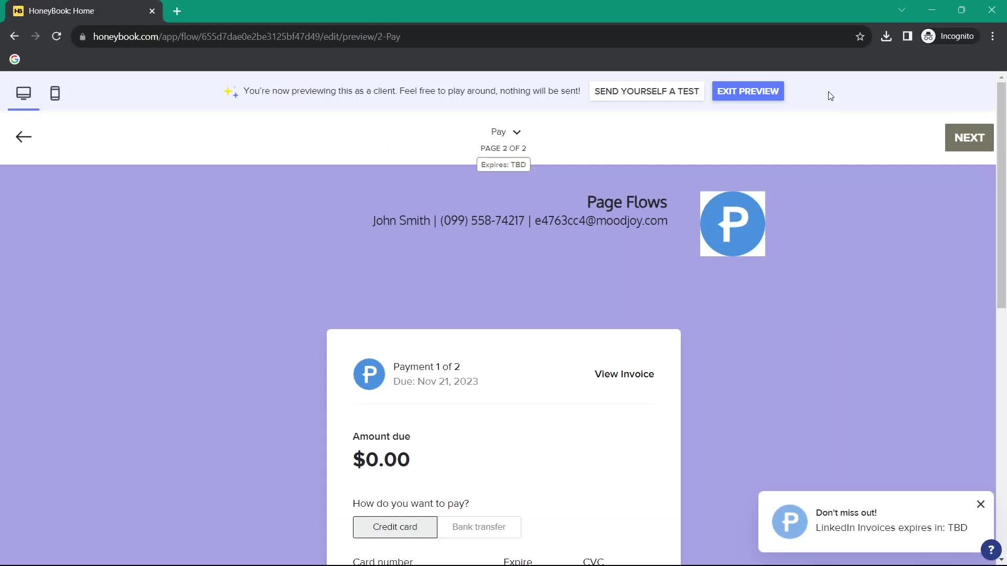
Task: Click EXIT PREVIEW button
Action: (x=748, y=91)
